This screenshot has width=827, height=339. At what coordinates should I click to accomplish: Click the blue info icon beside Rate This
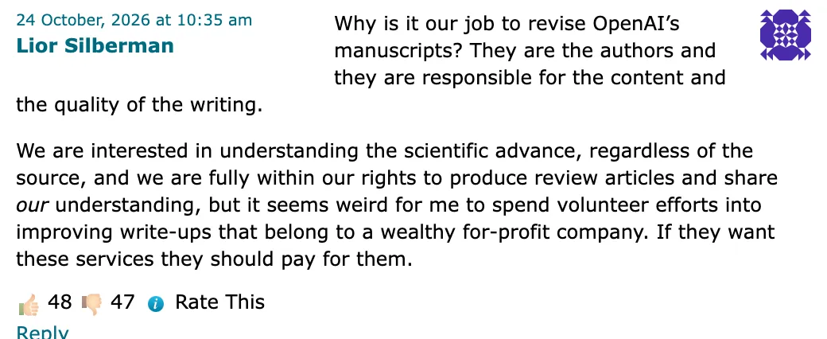point(155,304)
